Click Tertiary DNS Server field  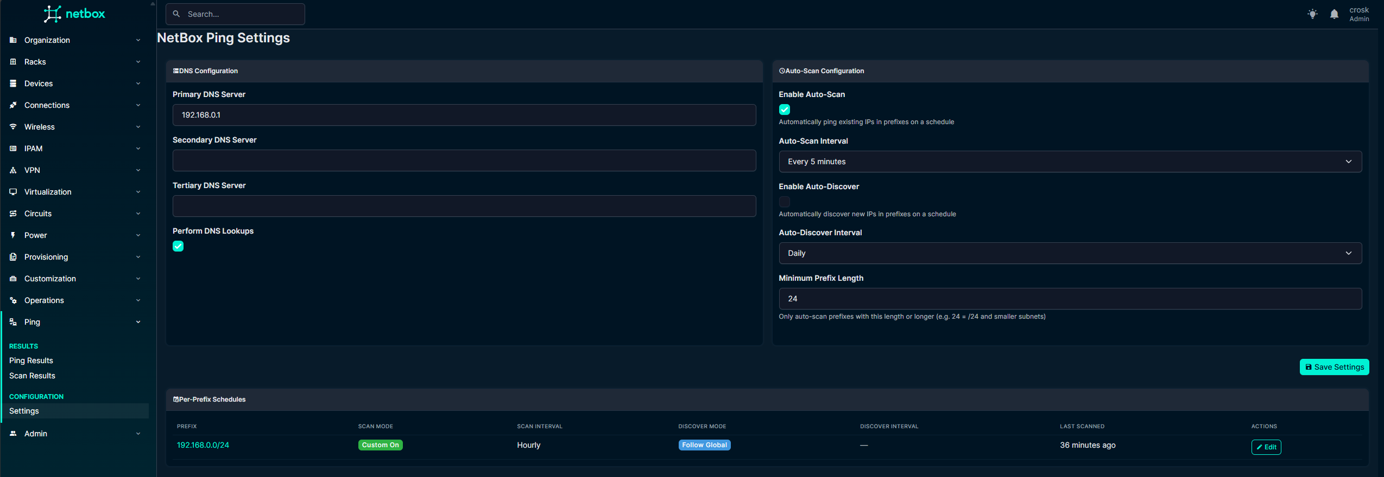point(464,206)
